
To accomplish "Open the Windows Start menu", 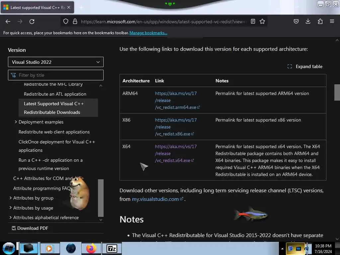I will (x=9, y=248).
